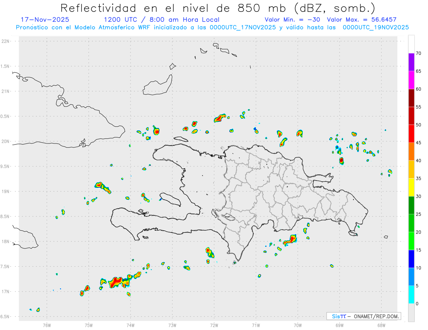The image size is (428, 330).
Task: Click the 'Valor Min. = -30' text
Action: click(x=292, y=20)
